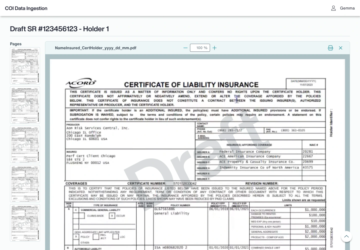Print the PDF document

(330, 48)
